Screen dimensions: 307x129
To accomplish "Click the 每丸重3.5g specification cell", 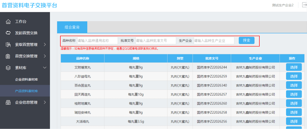I will click(x=136, y=122).
